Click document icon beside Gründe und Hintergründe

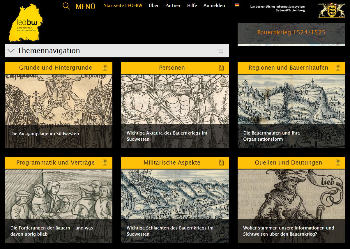point(105,68)
